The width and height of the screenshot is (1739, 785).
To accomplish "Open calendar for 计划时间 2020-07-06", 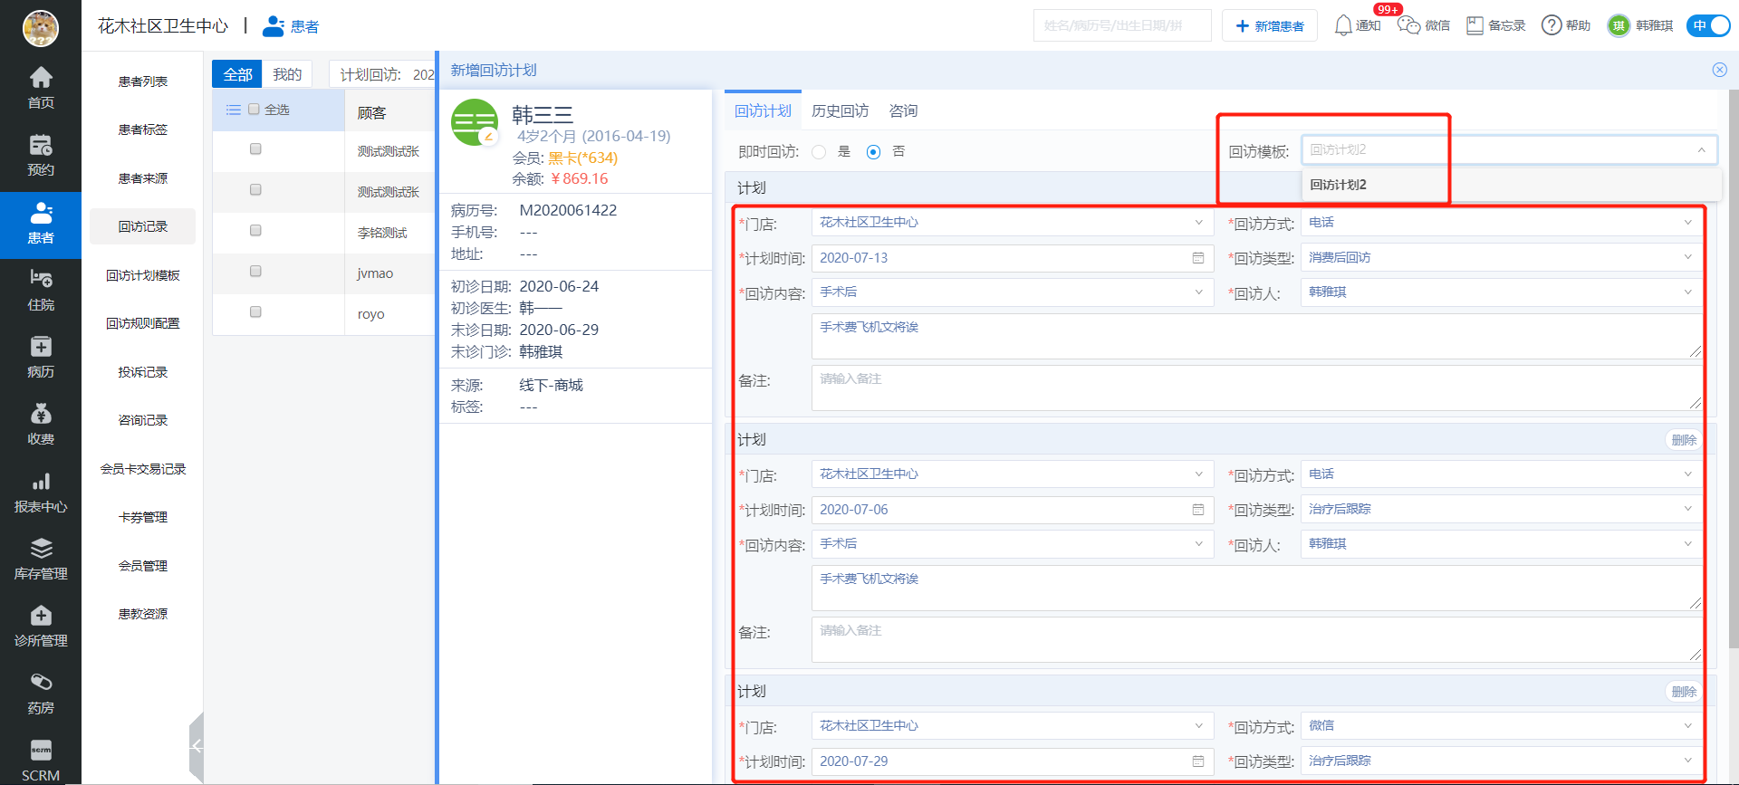I will click(x=1197, y=510).
